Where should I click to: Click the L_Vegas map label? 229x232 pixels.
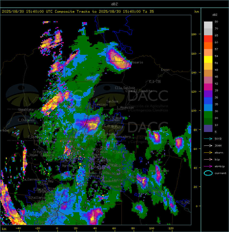coord(32,155)
